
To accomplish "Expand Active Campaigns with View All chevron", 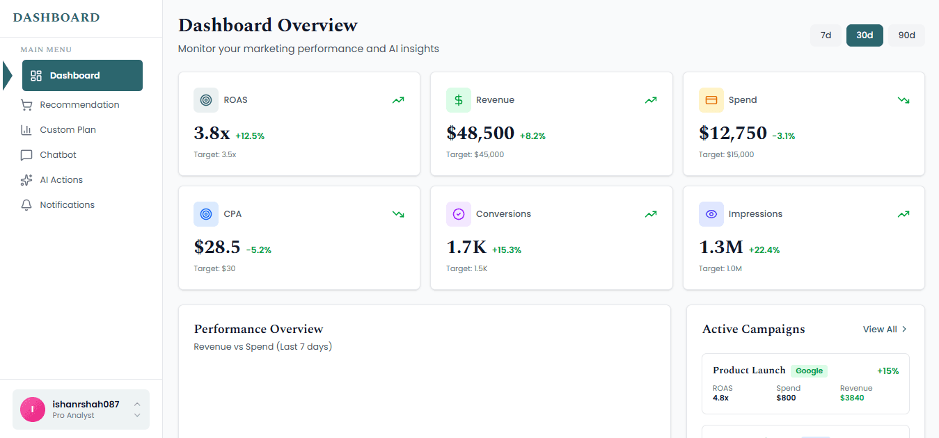I will pyautogui.click(x=904, y=329).
